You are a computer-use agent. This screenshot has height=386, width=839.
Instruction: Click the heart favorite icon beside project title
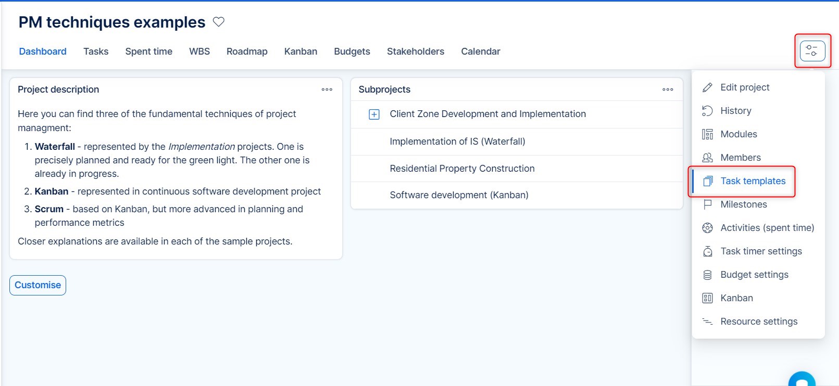tap(219, 22)
